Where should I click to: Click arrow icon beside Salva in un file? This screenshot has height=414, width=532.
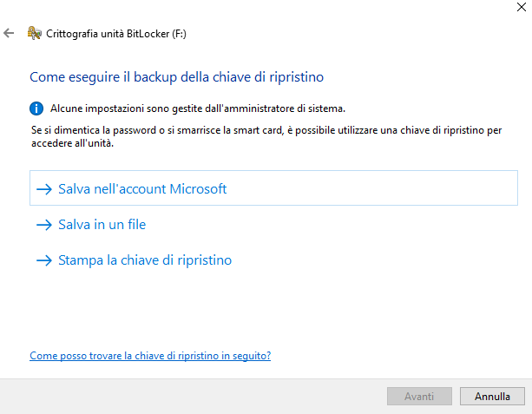click(44, 225)
